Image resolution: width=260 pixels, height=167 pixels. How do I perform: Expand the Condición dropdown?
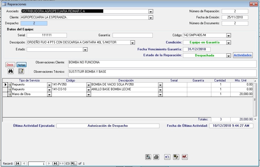[x=228, y=43]
